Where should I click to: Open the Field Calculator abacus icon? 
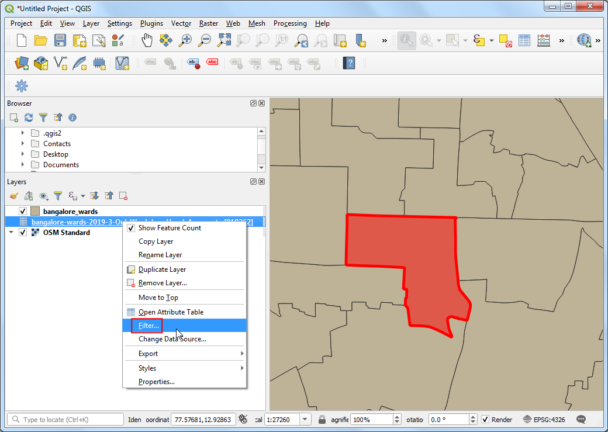pos(544,40)
